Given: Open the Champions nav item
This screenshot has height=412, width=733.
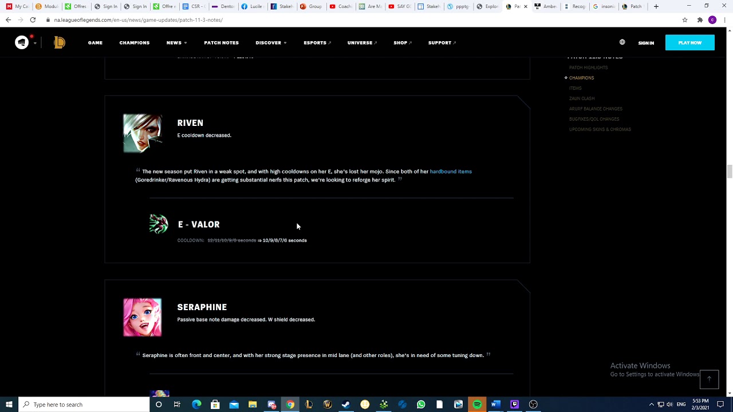Looking at the screenshot, I should [134, 43].
